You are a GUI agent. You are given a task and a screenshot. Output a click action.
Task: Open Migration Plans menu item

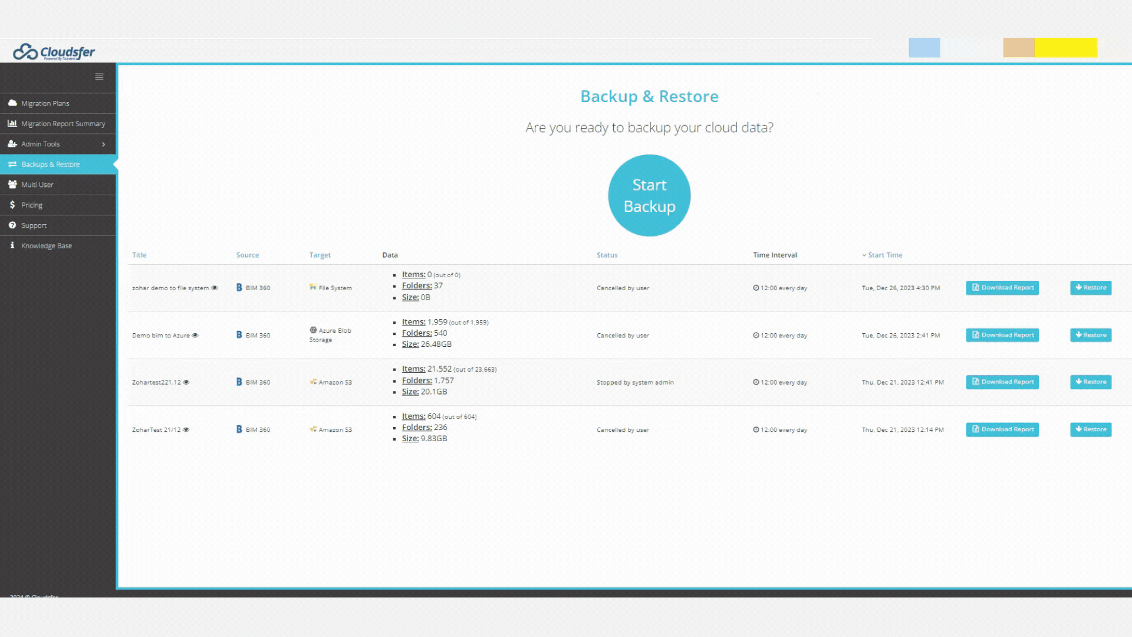pyautogui.click(x=58, y=103)
